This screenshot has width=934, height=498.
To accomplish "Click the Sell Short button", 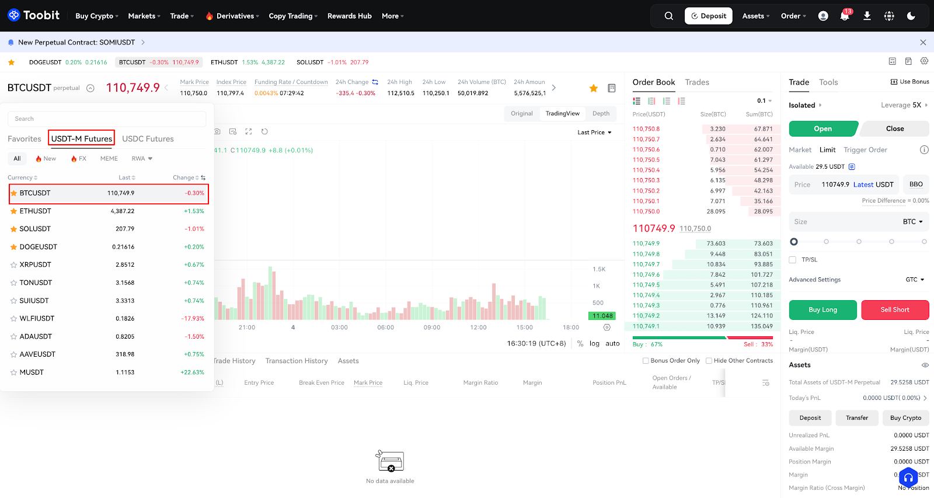I will click(895, 310).
